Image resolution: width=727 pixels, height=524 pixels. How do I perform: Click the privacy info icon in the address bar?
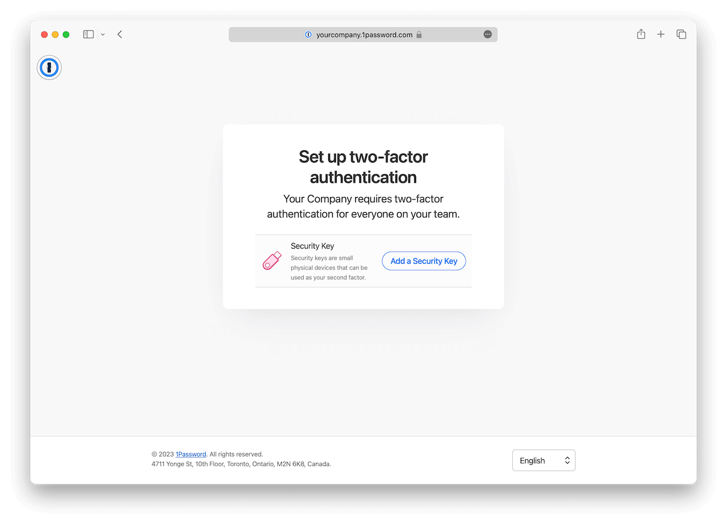click(308, 34)
